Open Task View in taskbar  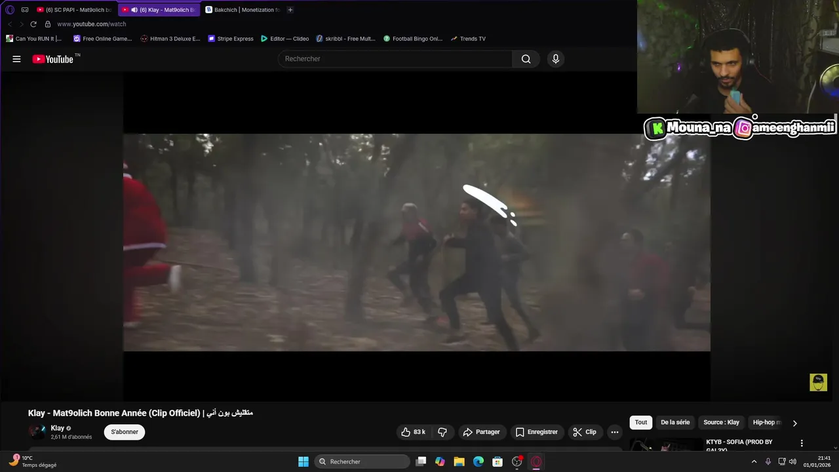tap(421, 462)
